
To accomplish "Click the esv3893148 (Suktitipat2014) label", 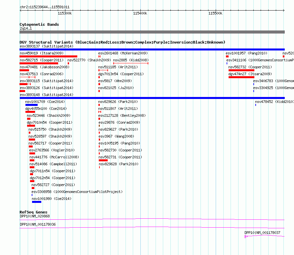I will [x=47, y=95].
